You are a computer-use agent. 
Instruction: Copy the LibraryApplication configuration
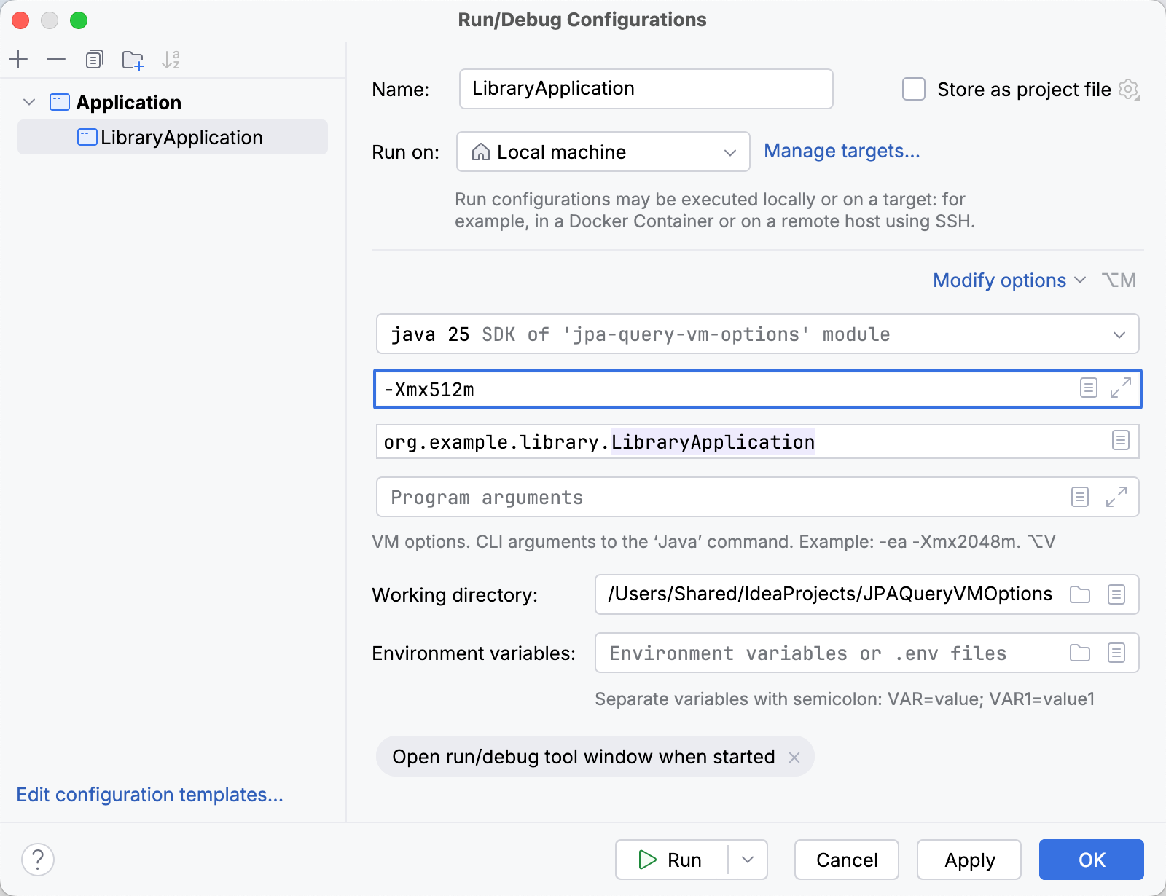point(94,59)
